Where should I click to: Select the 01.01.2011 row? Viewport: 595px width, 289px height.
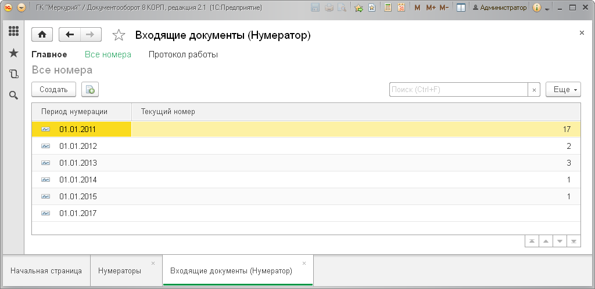(x=306, y=129)
